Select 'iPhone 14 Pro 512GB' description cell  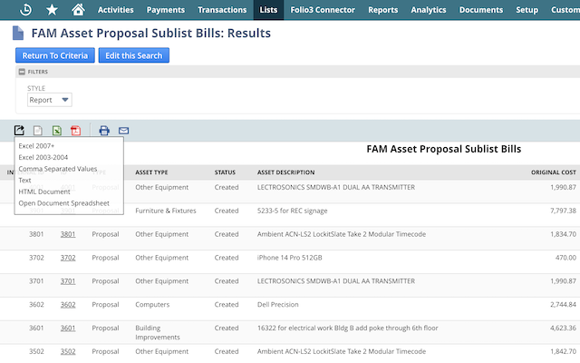click(x=290, y=258)
